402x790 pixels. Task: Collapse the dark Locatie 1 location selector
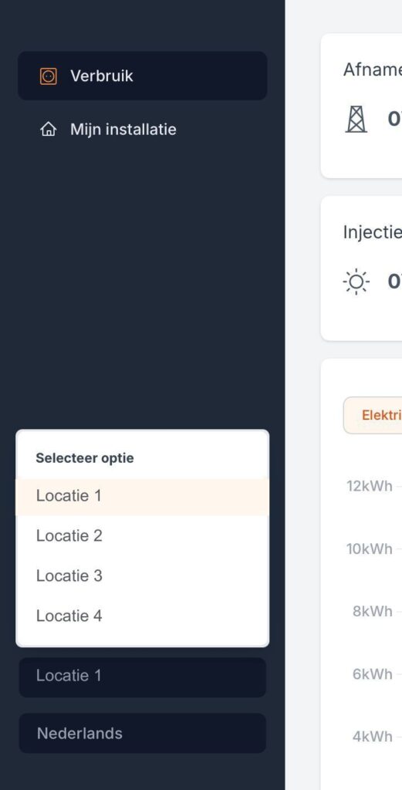coord(143,677)
